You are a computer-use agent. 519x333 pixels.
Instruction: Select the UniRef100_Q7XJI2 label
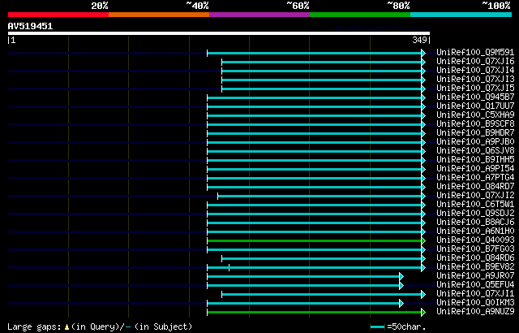coord(475,196)
